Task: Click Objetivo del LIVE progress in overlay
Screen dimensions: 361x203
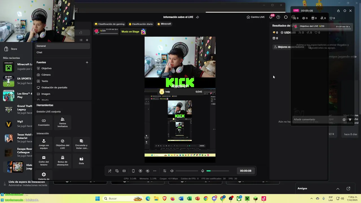Action: 322,27
